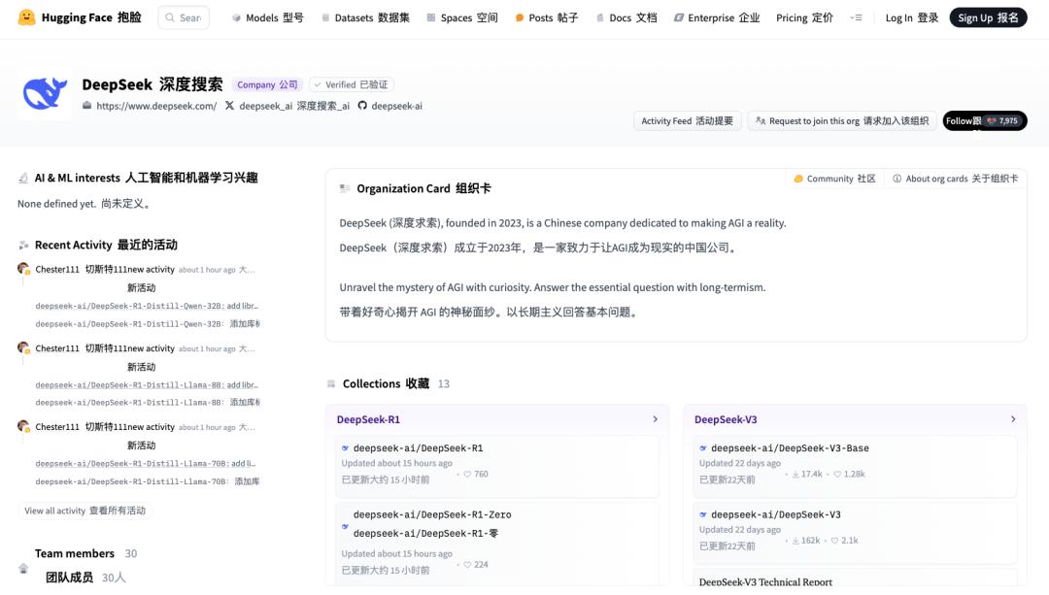Viewport: 1049px width, 595px height.
Task: Open the navbar overflow menu icon
Action: [x=856, y=17]
